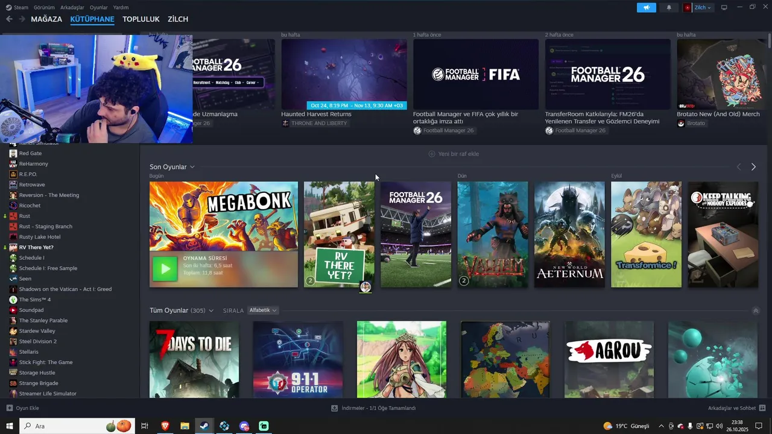The height and width of the screenshot is (434, 772).
Task: Switch to Big Picture mode monitor icon
Action: click(x=724, y=7)
